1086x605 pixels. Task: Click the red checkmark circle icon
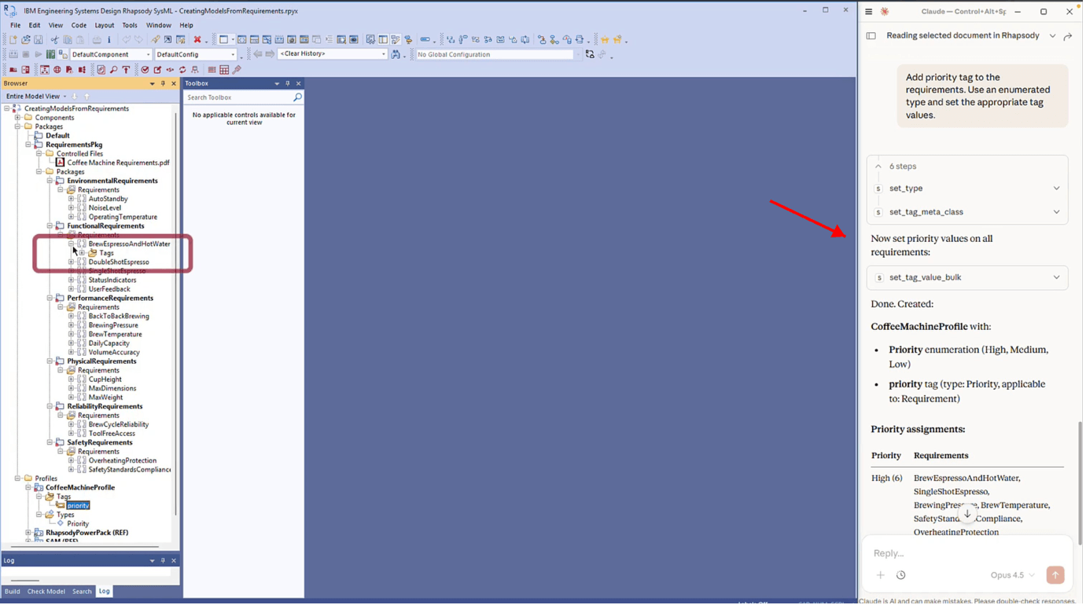(x=145, y=70)
